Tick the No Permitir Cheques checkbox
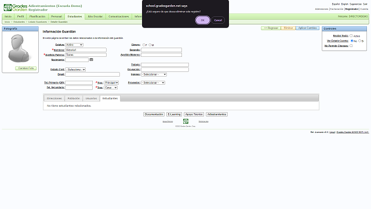Screen dimensions: 371x209 [351, 45]
